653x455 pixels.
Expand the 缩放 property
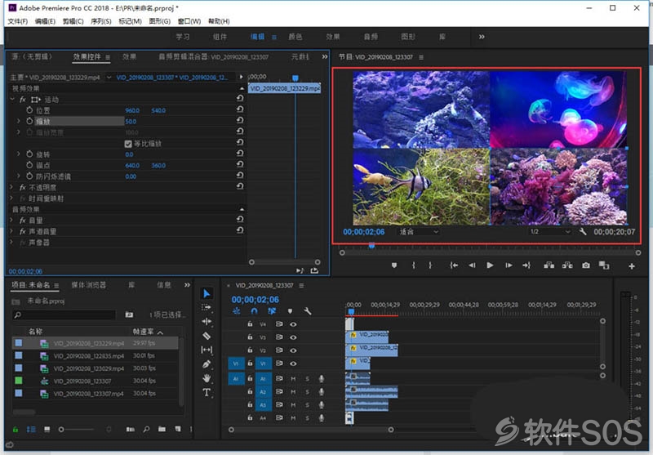pos(18,121)
